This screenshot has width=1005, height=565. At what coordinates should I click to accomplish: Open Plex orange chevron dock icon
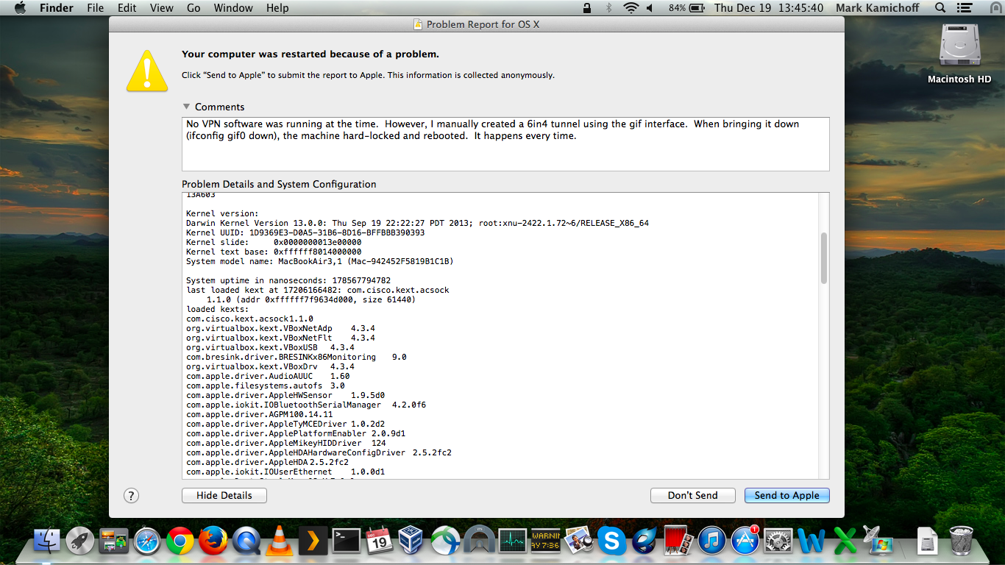(313, 541)
